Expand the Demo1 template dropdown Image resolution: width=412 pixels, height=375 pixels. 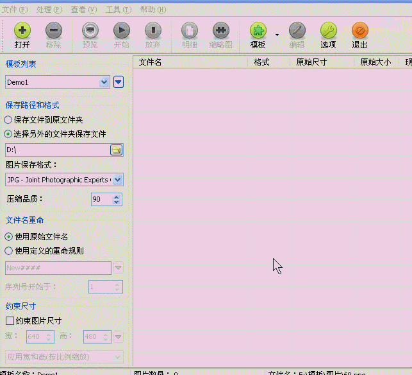click(104, 82)
